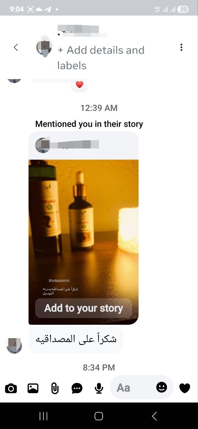Tap the story author's avatar in the card
Screen dimensions: 198x429
click(43, 145)
